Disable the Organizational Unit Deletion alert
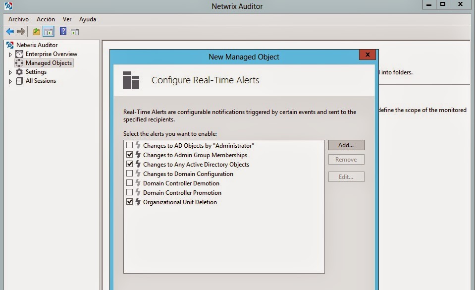This screenshot has width=475, height=290. [130, 202]
